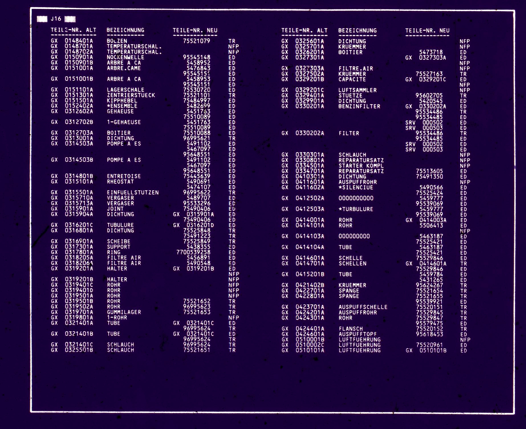The width and height of the screenshot is (526, 429).
Task: Select the *SILENCIUE description
Action: [356, 187]
